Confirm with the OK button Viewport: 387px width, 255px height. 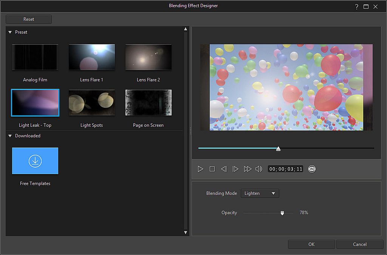pos(311,244)
